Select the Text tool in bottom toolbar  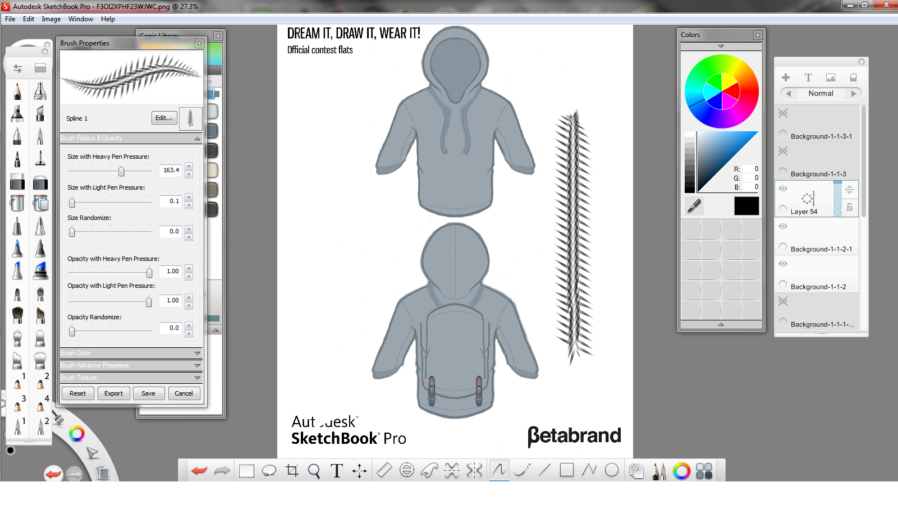[x=337, y=471]
